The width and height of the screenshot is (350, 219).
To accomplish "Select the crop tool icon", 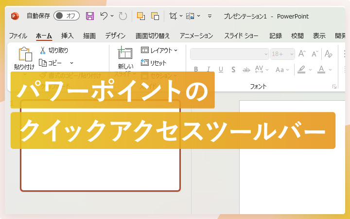I will (x=173, y=16).
